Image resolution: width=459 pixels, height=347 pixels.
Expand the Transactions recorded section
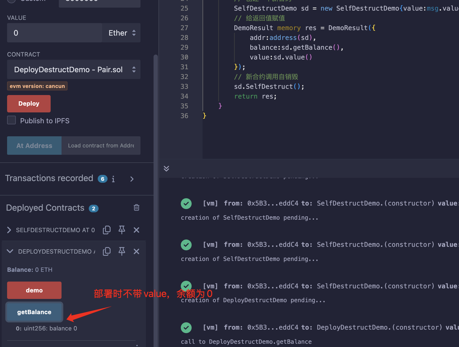click(x=132, y=179)
